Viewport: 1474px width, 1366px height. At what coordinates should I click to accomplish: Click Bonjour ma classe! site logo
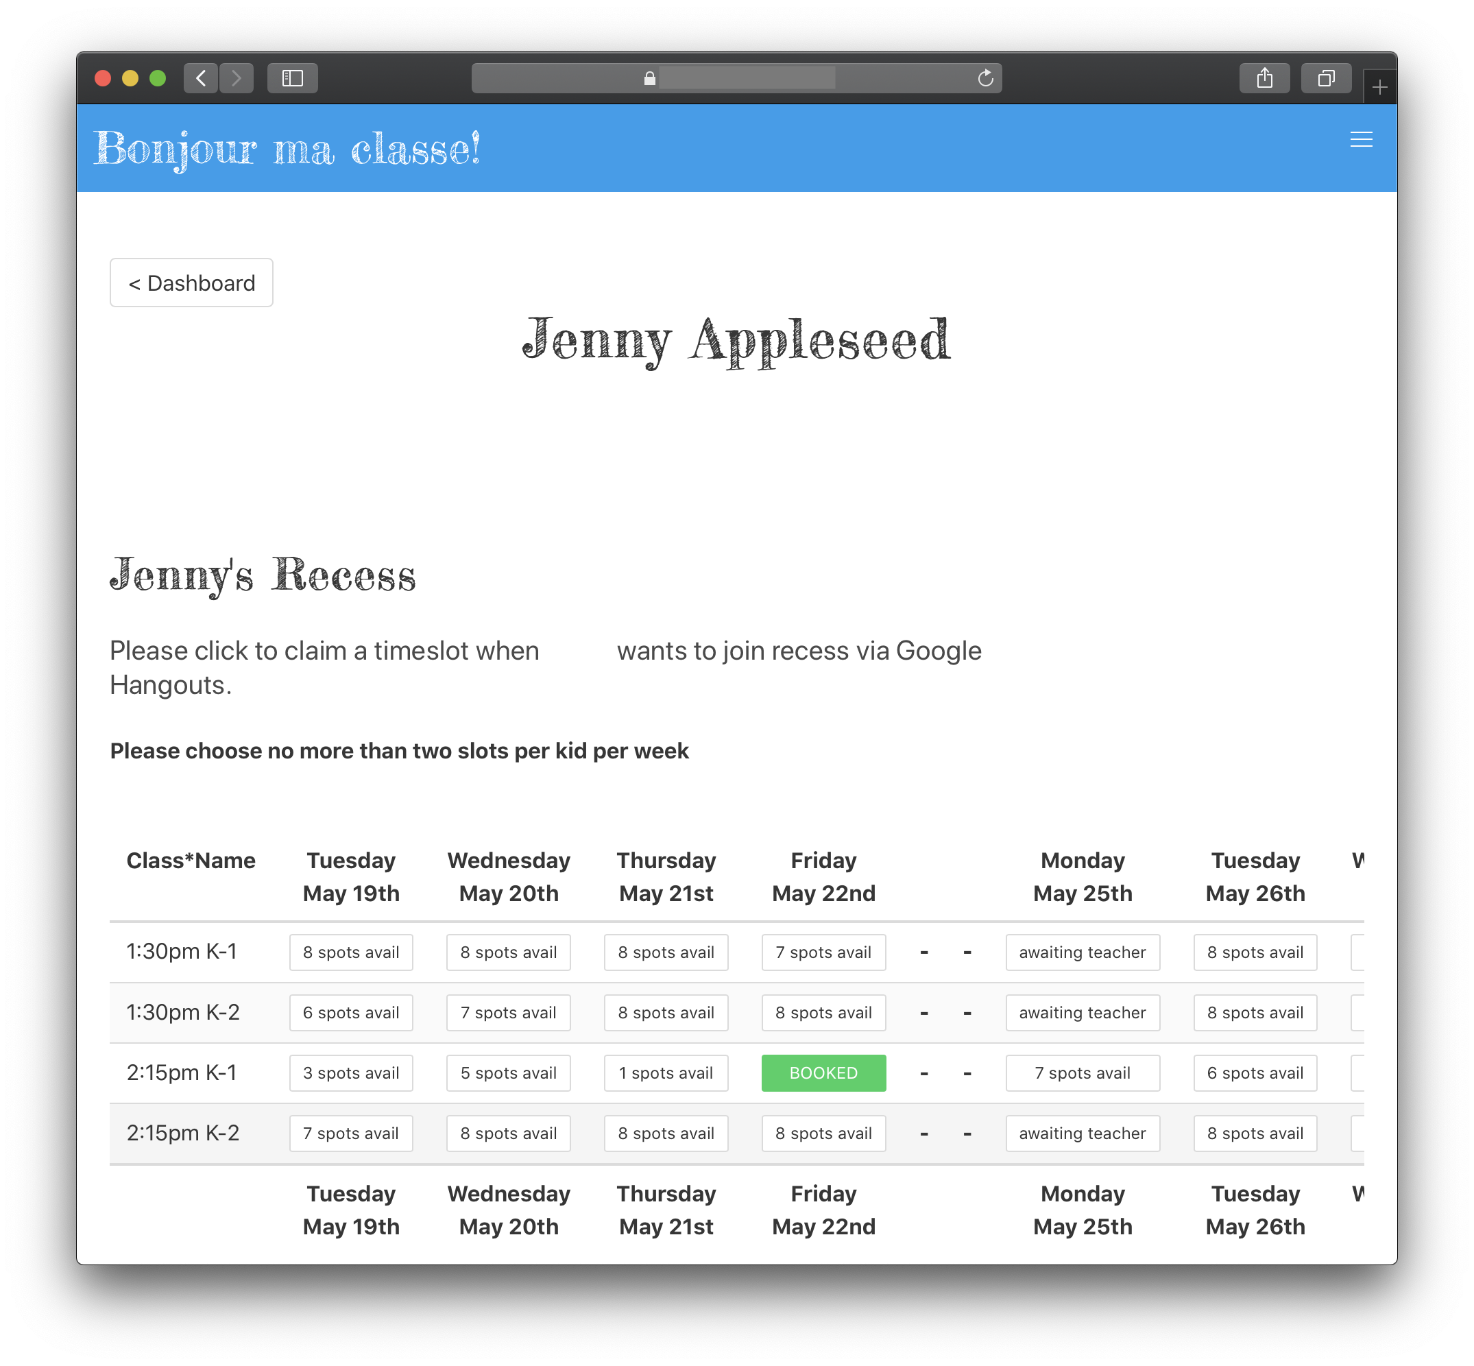287,149
